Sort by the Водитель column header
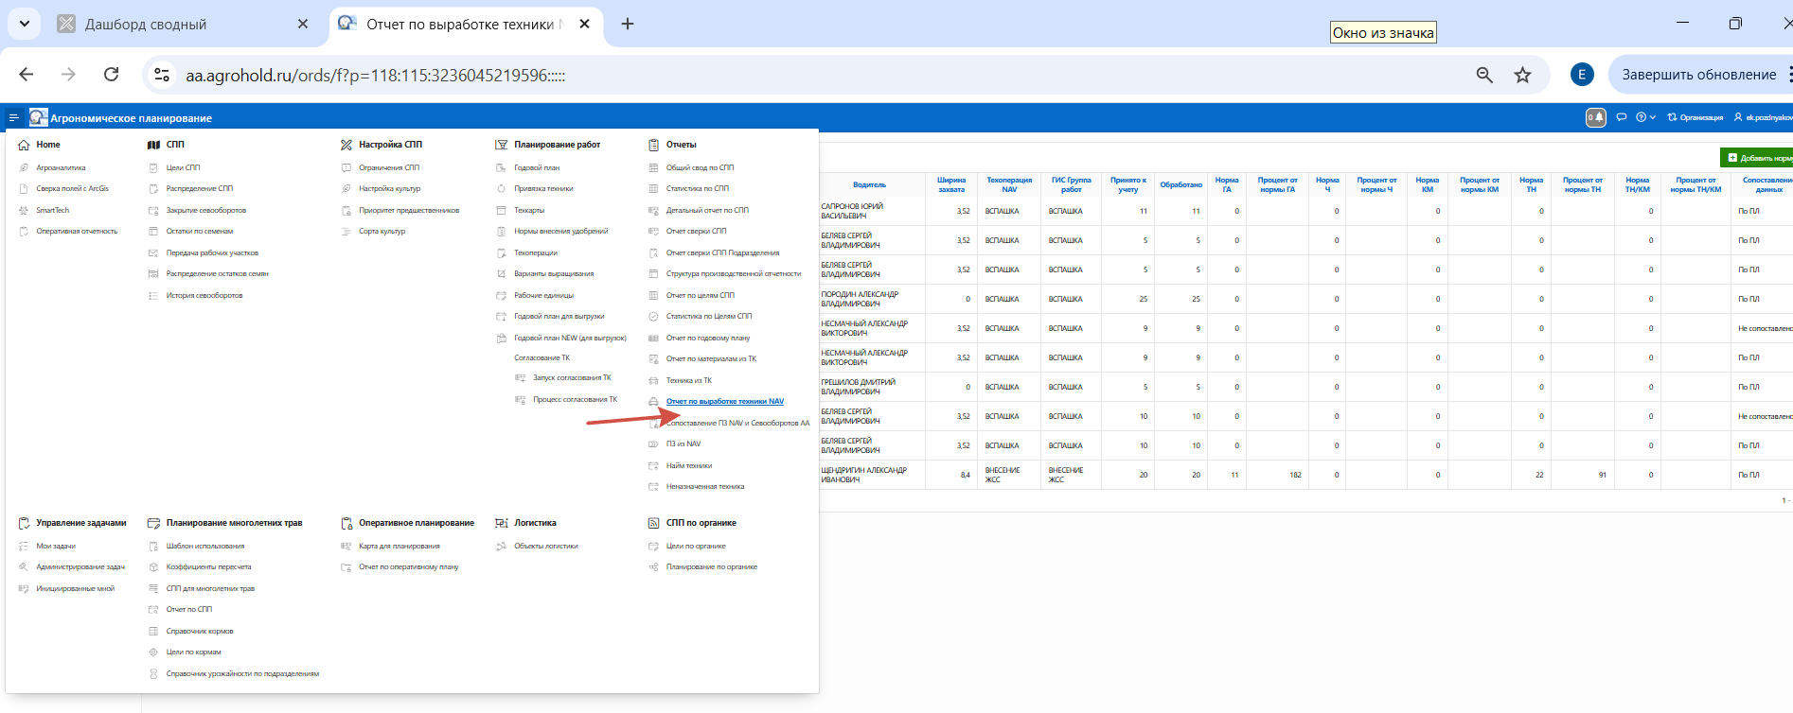This screenshot has width=1793, height=713. [x=869, y=184]
